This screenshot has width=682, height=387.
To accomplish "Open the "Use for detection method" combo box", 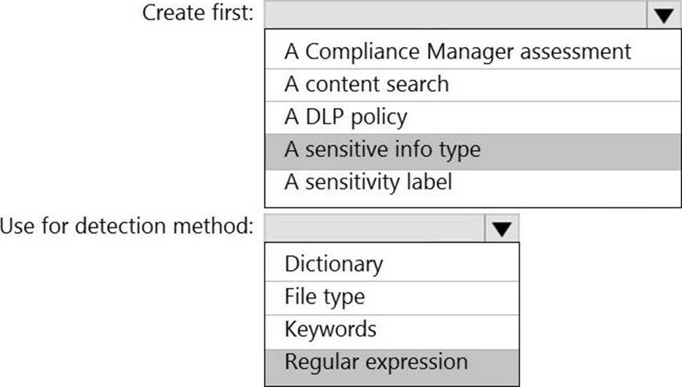I will [375, 229].
